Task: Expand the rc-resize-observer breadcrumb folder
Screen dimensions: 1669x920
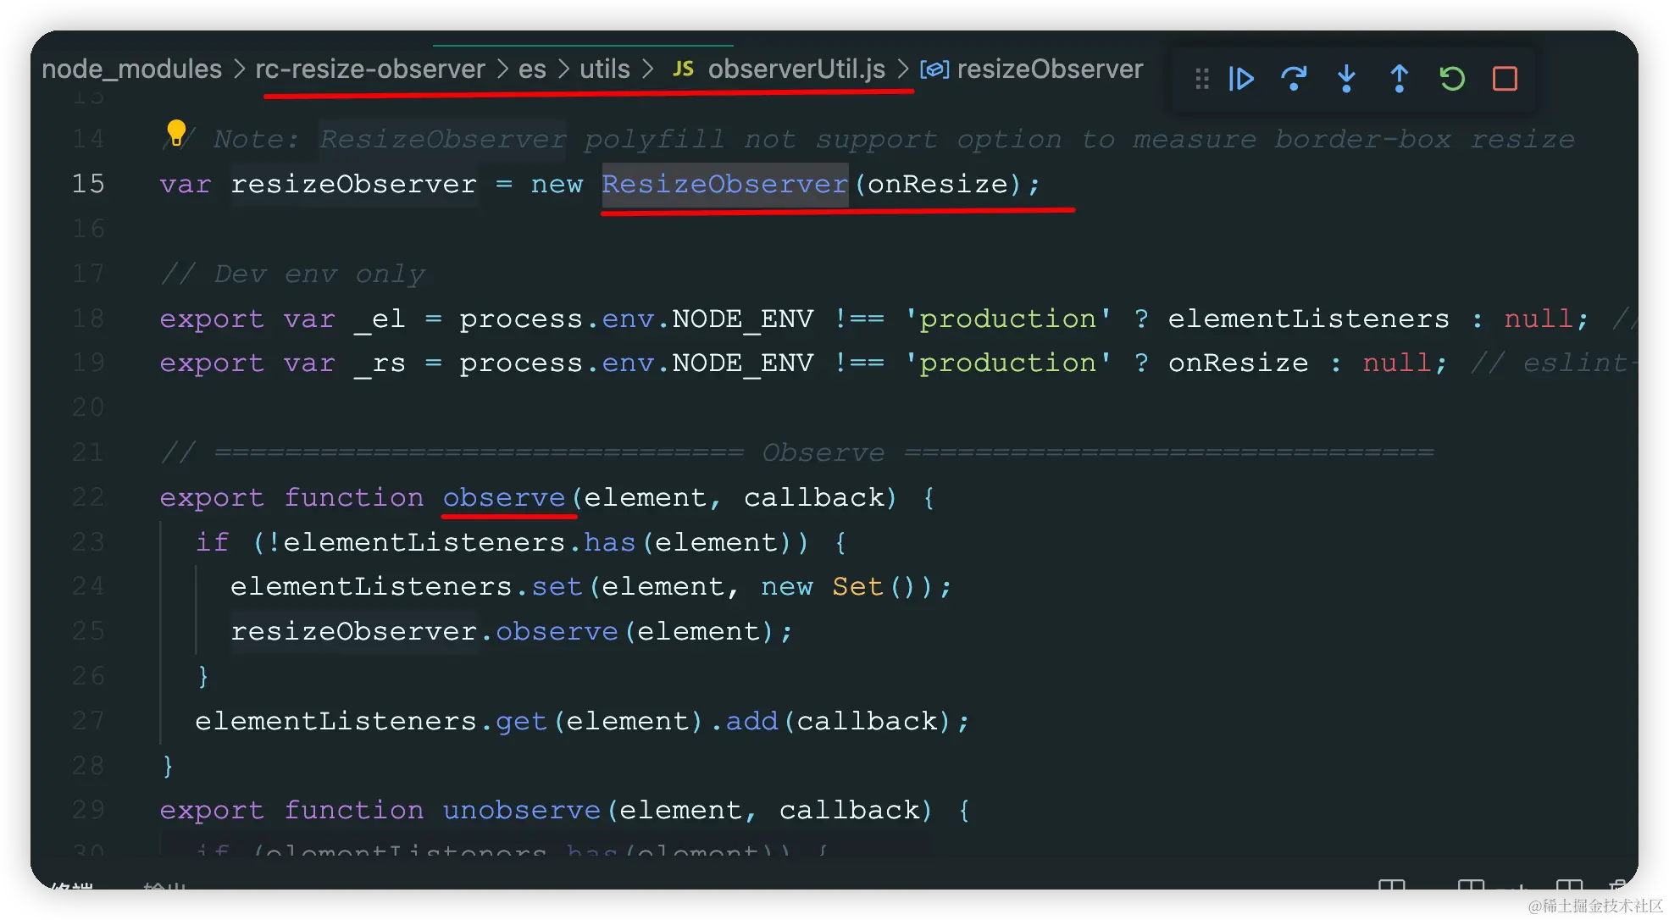Action: pyautogui.click(x=370, y=69)
